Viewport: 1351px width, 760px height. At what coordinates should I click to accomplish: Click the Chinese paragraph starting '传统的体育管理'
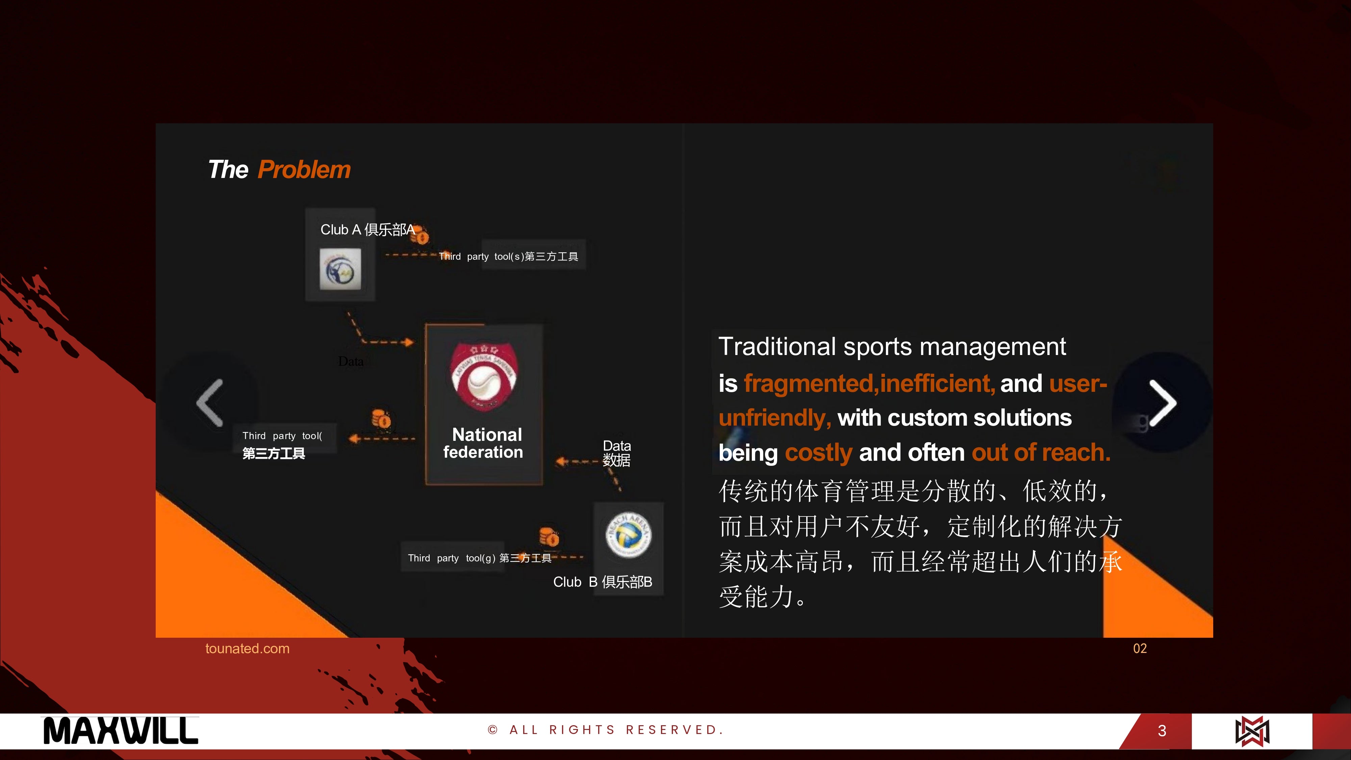[920, 544]
